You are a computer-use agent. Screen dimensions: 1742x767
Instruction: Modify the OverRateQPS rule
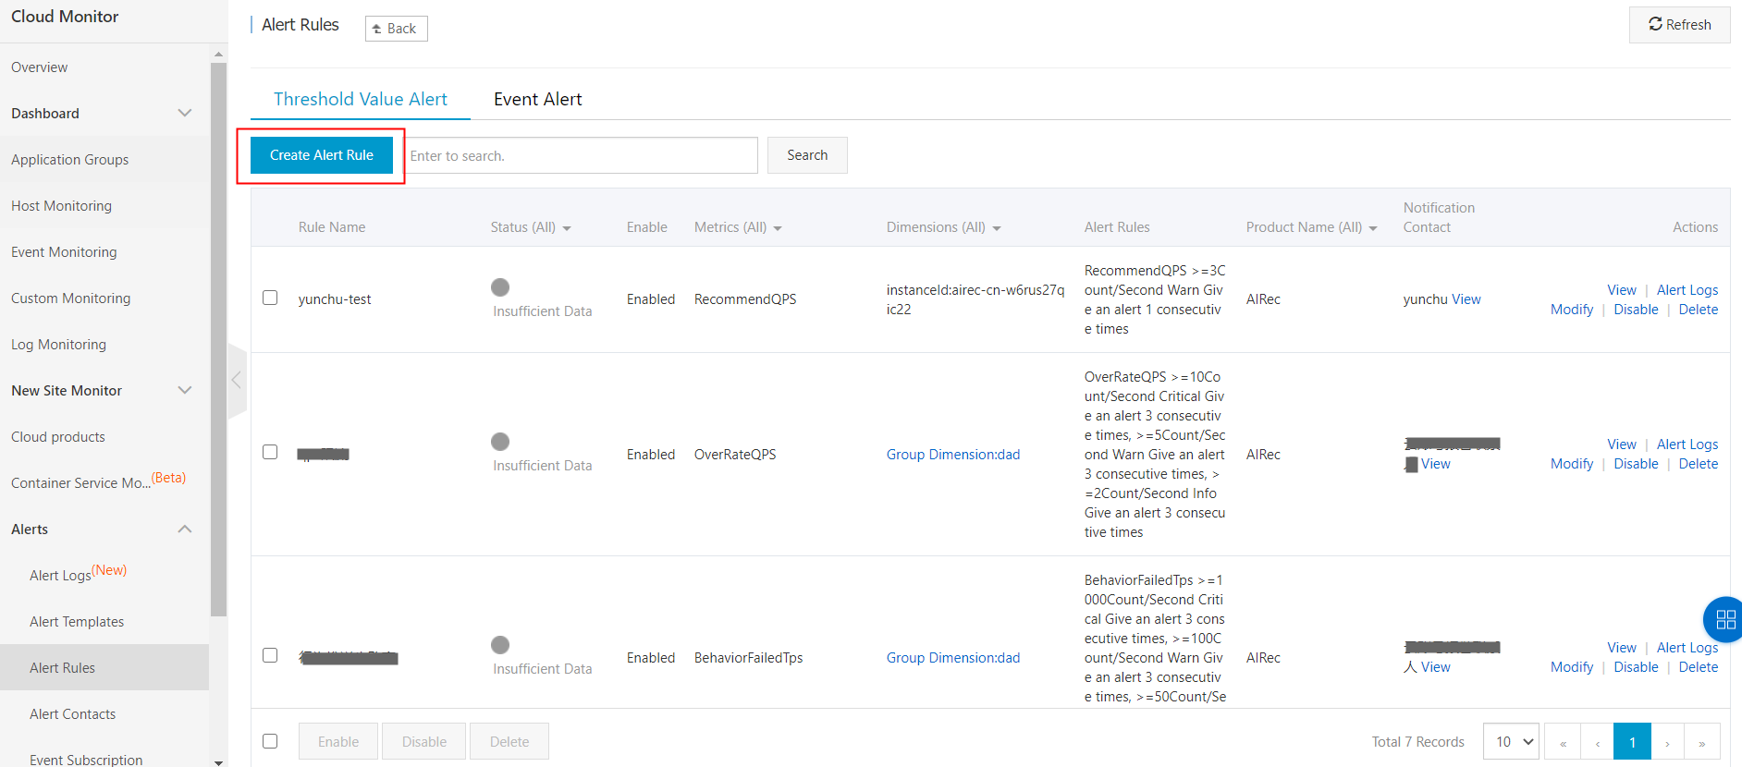[1572, 464]
